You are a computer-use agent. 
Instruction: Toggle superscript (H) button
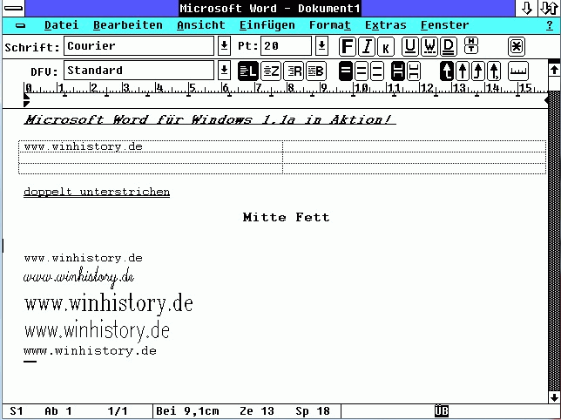click(471, 41)
